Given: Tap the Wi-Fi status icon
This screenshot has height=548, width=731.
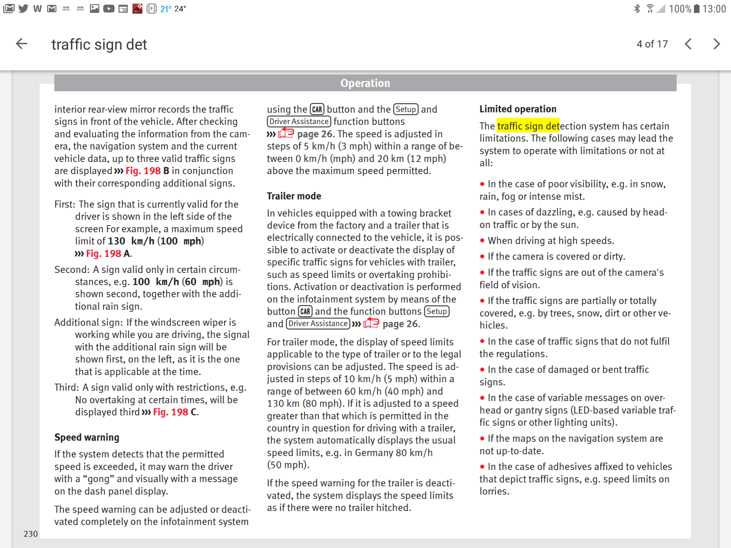Looking at the screenshot, I should click(x=650, y=9).
